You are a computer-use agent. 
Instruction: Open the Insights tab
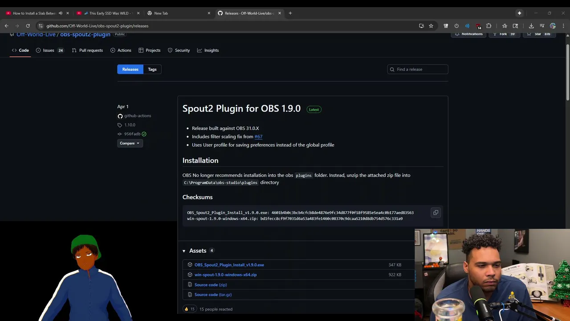(x=208, y=50)
